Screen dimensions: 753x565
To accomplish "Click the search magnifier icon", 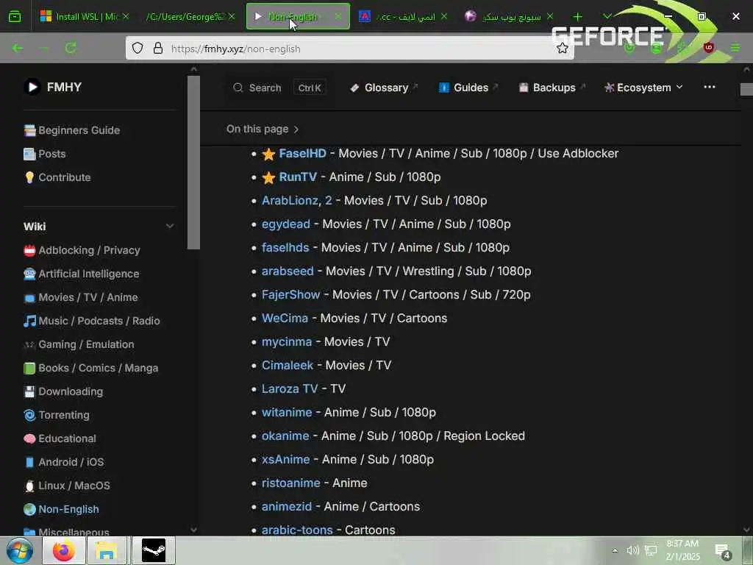I will 238,88.
